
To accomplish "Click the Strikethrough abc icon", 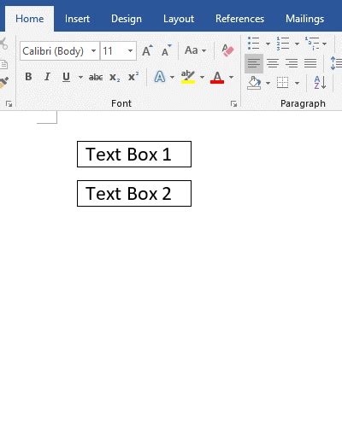I will (96, 77).
